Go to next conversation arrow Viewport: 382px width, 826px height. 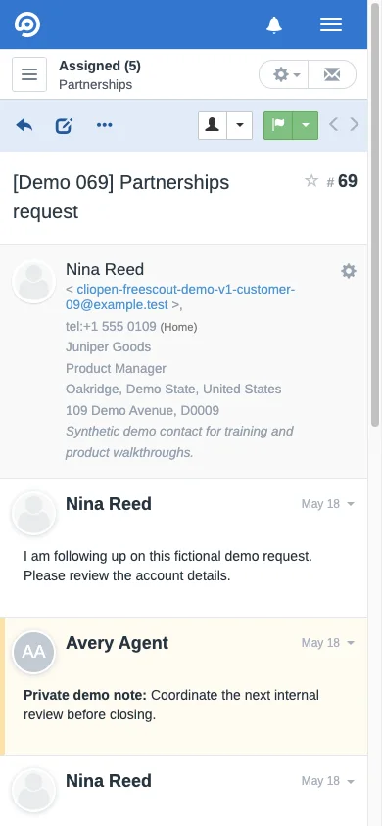355,125
